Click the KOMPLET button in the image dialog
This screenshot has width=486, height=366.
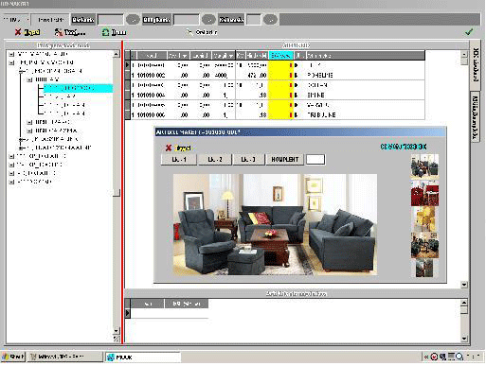[x=285, y=159]
